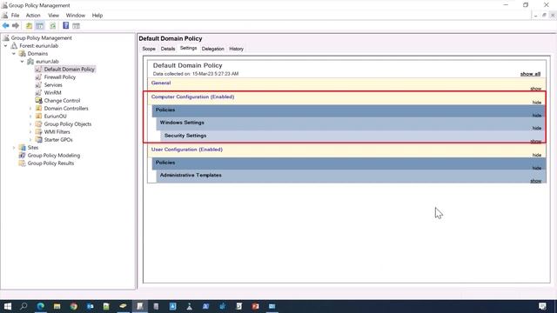Click the Group Policy Results icon
557x313 pixels.
click(22, 163)
